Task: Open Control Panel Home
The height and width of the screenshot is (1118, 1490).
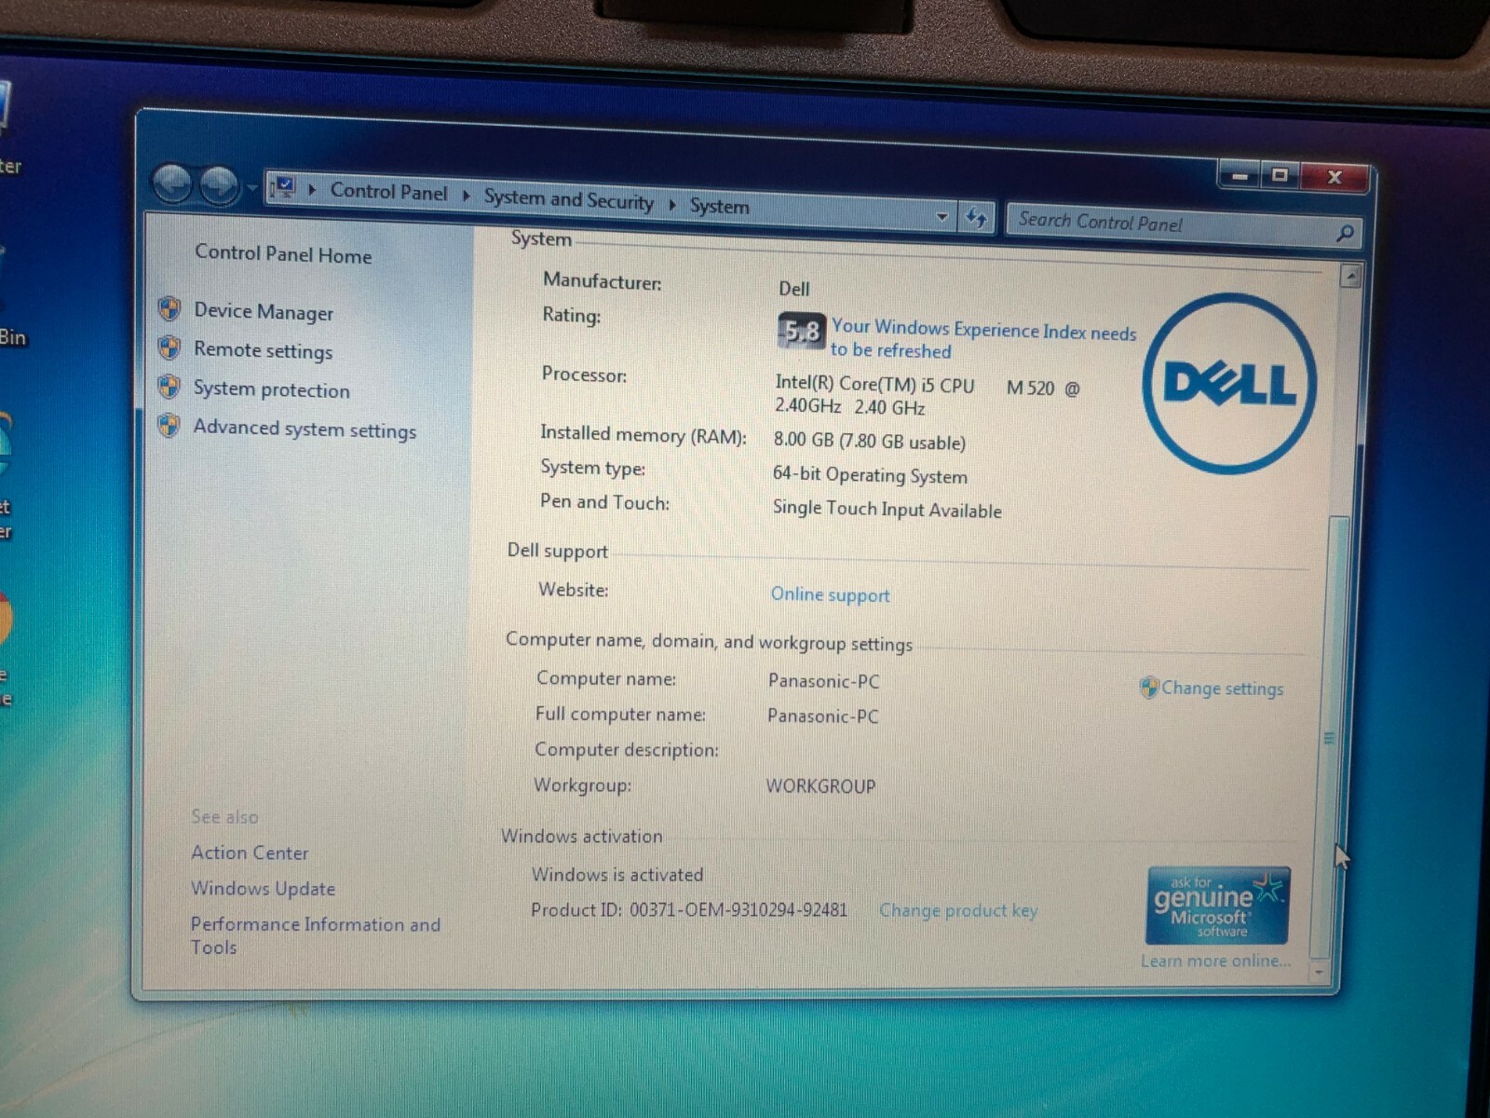Action: [283, 253]
